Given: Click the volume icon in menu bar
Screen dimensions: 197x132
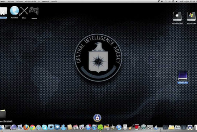Looking at the screenshot, I should pyautogui.click(x=177, y=1).
